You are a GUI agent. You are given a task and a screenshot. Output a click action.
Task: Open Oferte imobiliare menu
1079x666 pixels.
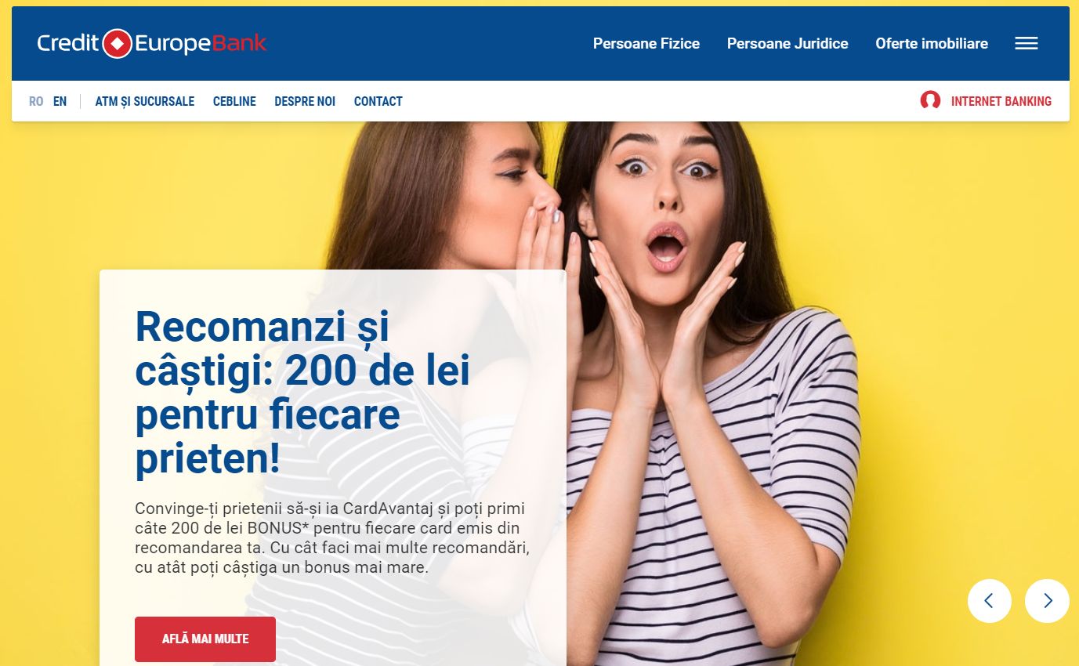click(932, 44)
